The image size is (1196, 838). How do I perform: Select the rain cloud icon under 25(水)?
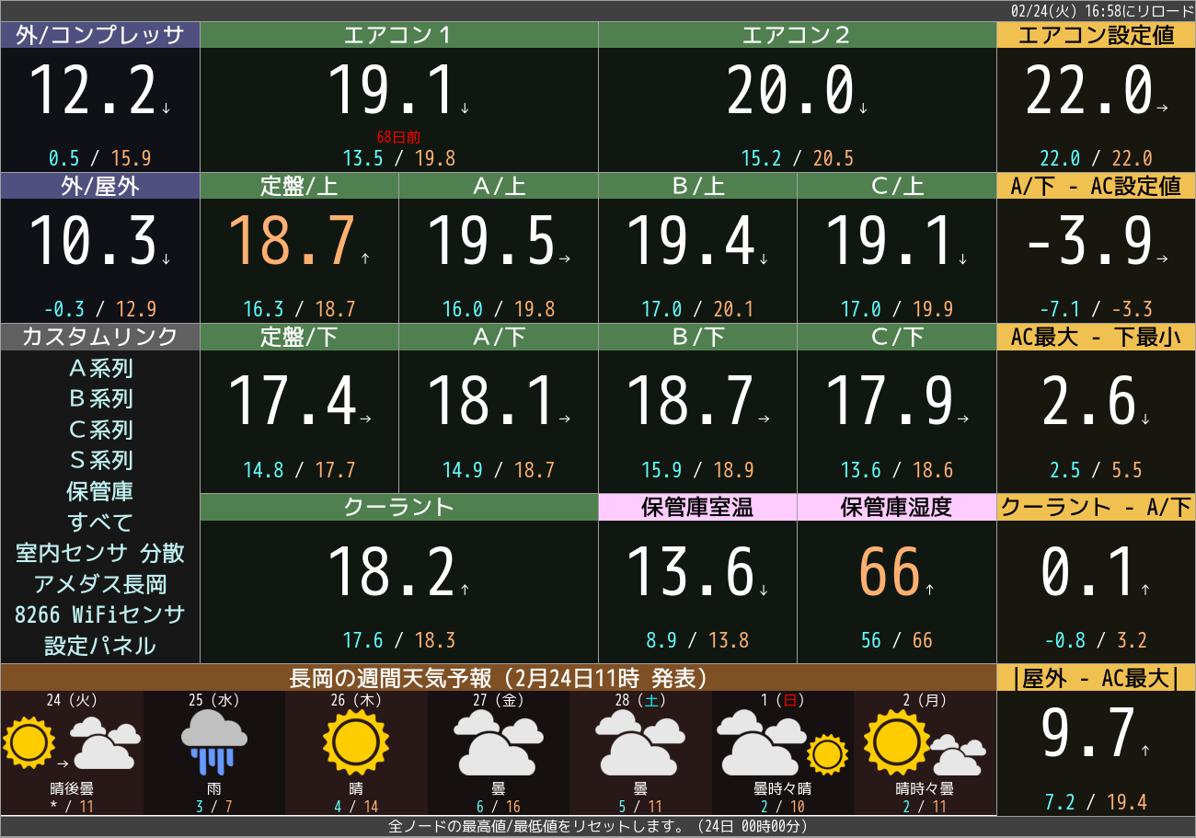coord(213,743)
